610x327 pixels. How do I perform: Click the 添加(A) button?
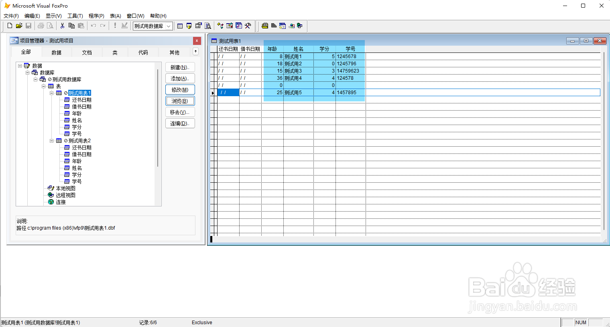(180, 79)
